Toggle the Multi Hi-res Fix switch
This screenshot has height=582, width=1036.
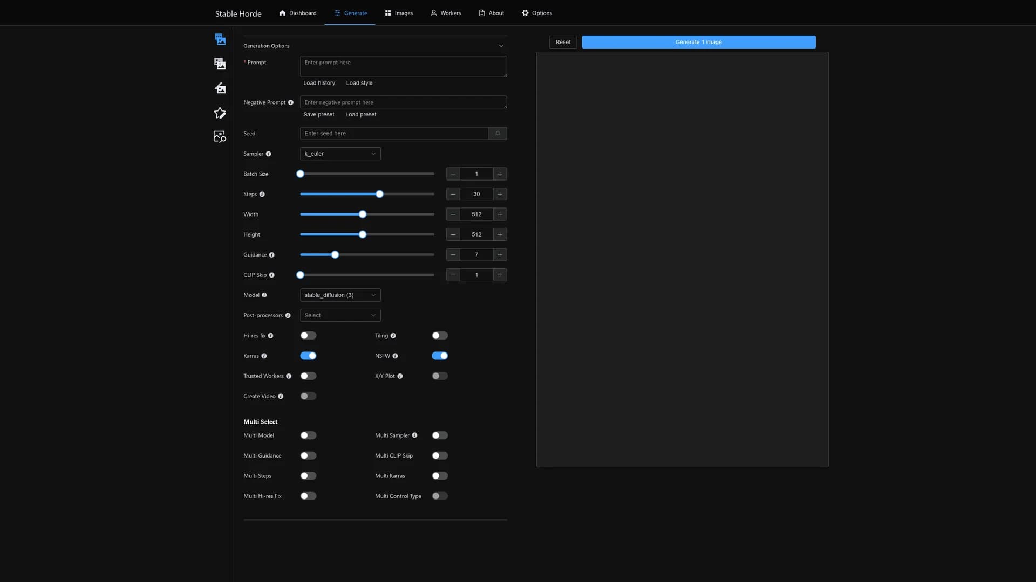point(308,496)
